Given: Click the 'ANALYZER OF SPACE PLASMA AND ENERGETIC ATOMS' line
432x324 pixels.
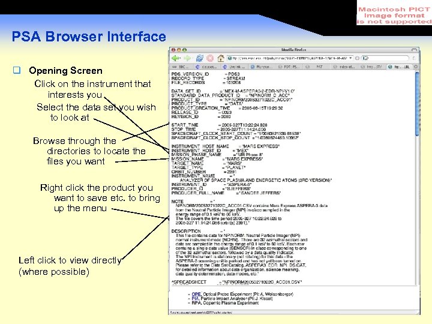Looking at the screenshot, I should click(256, 180).
